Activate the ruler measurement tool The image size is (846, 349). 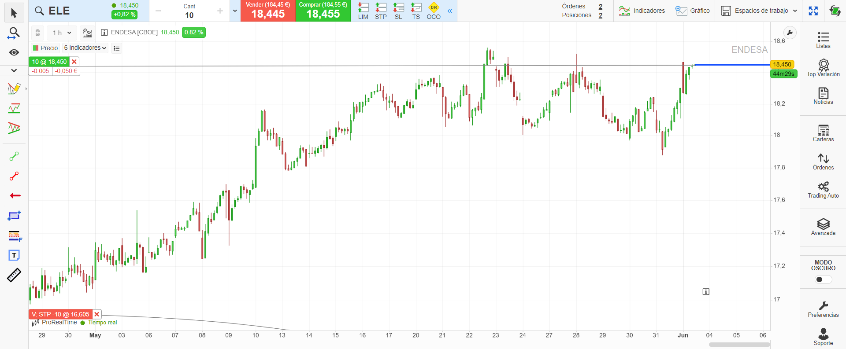click(x=14, y=275)
